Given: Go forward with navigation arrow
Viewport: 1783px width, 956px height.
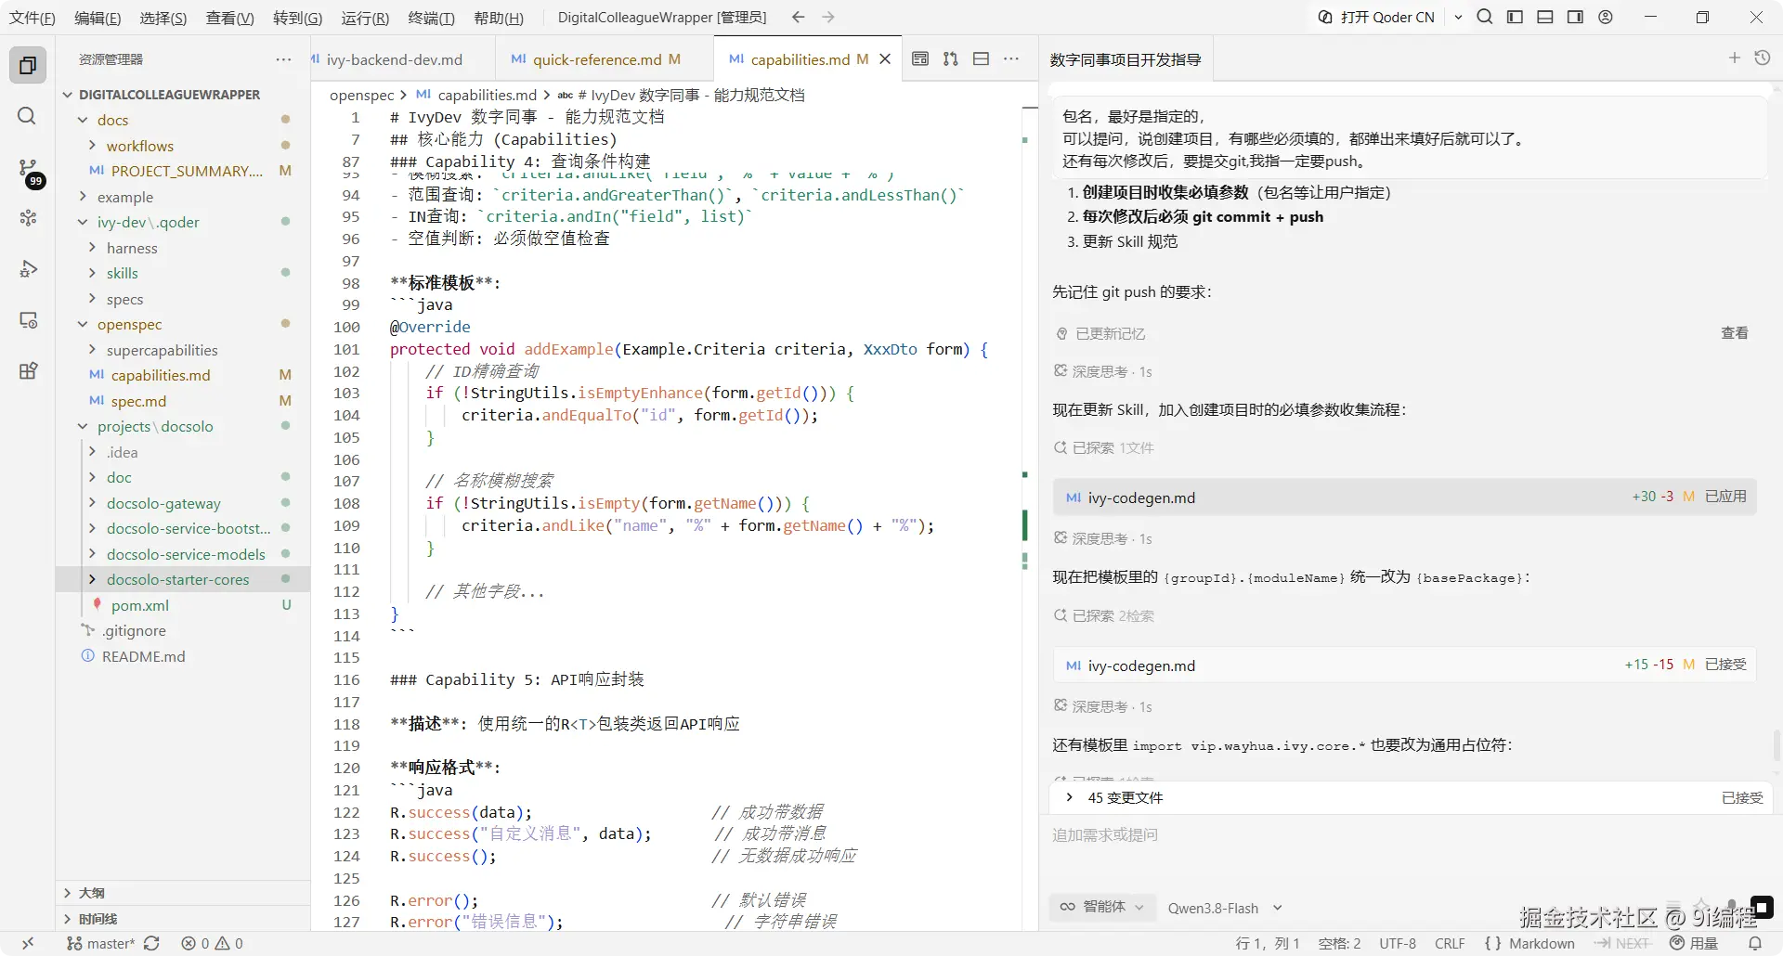Looking at the screenshot, I should pyautogui.click(x=828, y=17).
